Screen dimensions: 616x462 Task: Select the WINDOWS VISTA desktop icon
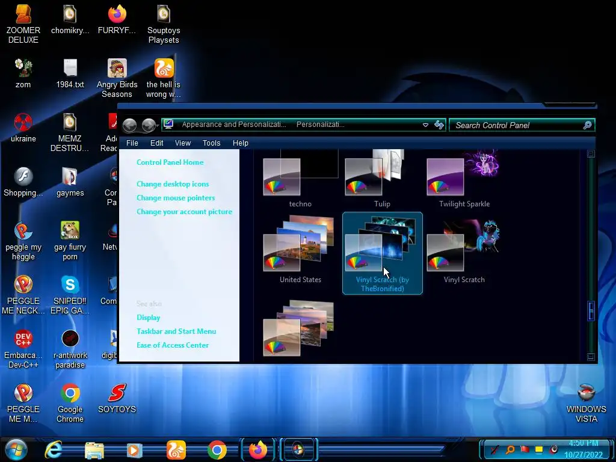586,404
